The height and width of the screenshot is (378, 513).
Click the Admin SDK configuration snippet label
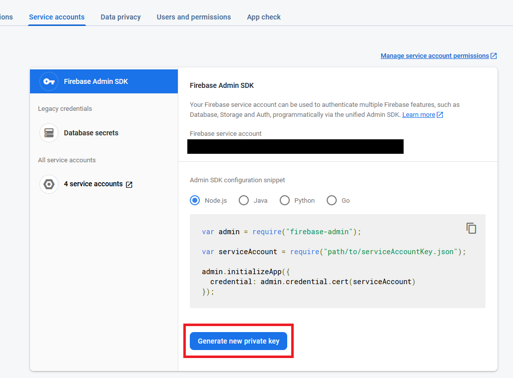pos(237,180)
